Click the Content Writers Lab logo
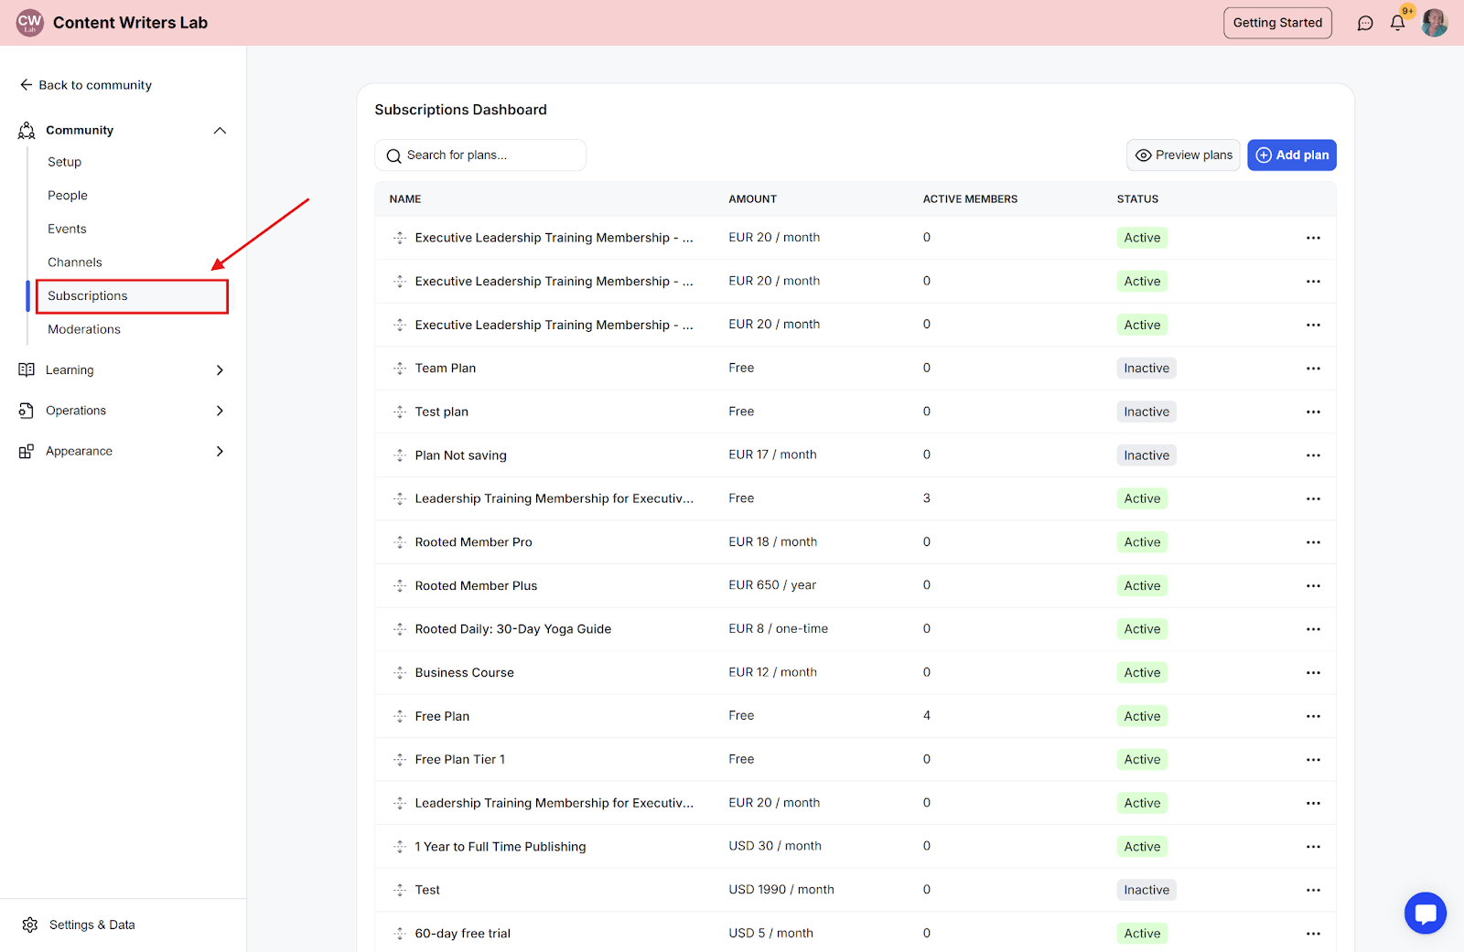Image resolution: width=1464 pixels, height=952 pixels. [x=30, y=23]
